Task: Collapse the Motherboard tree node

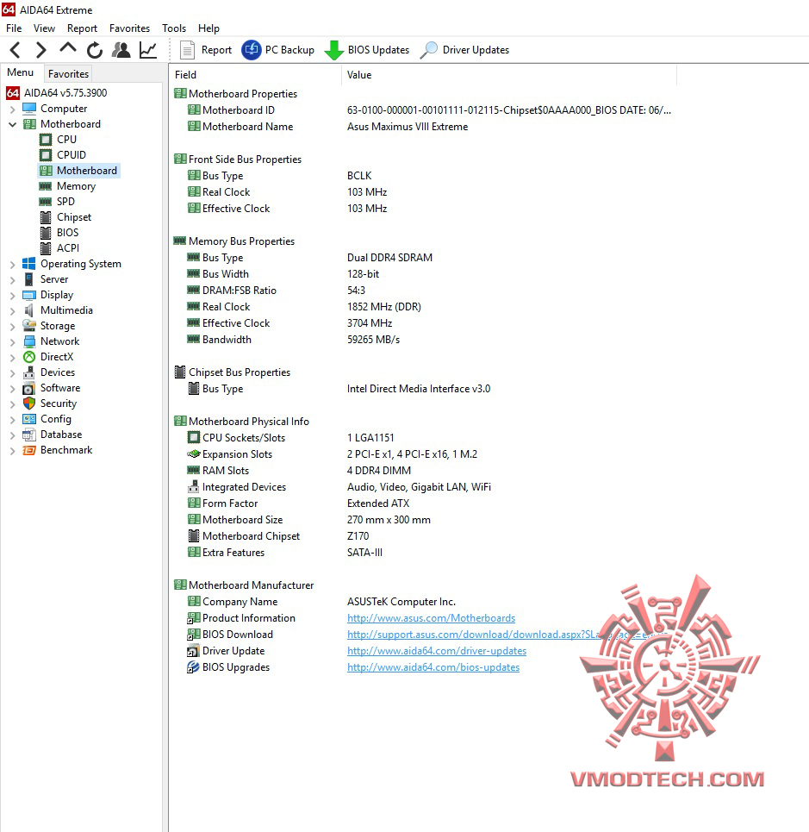Action: point(13,125)
